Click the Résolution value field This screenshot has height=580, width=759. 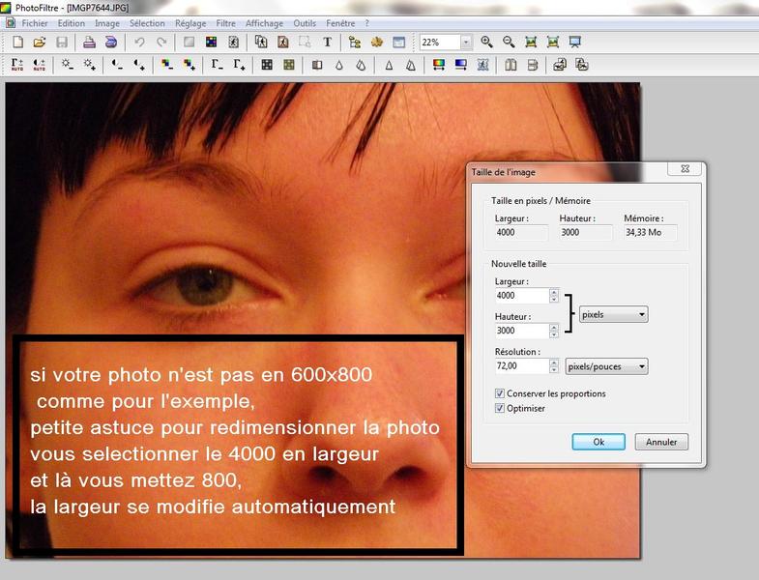520,366
